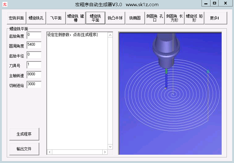The width and height of the screenshot is (234, 163).
Task: Select the 刀具号 input field
Action: (x=34, y=65)
